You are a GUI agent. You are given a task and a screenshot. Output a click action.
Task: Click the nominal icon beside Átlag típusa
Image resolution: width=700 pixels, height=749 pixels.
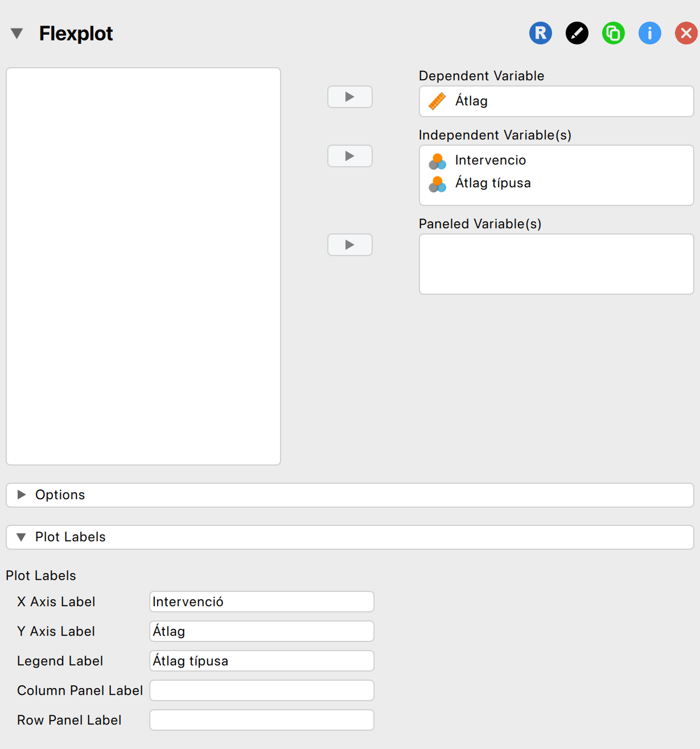coord(437,184)
